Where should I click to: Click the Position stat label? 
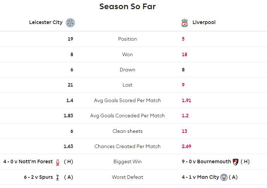tap(127, 39)
